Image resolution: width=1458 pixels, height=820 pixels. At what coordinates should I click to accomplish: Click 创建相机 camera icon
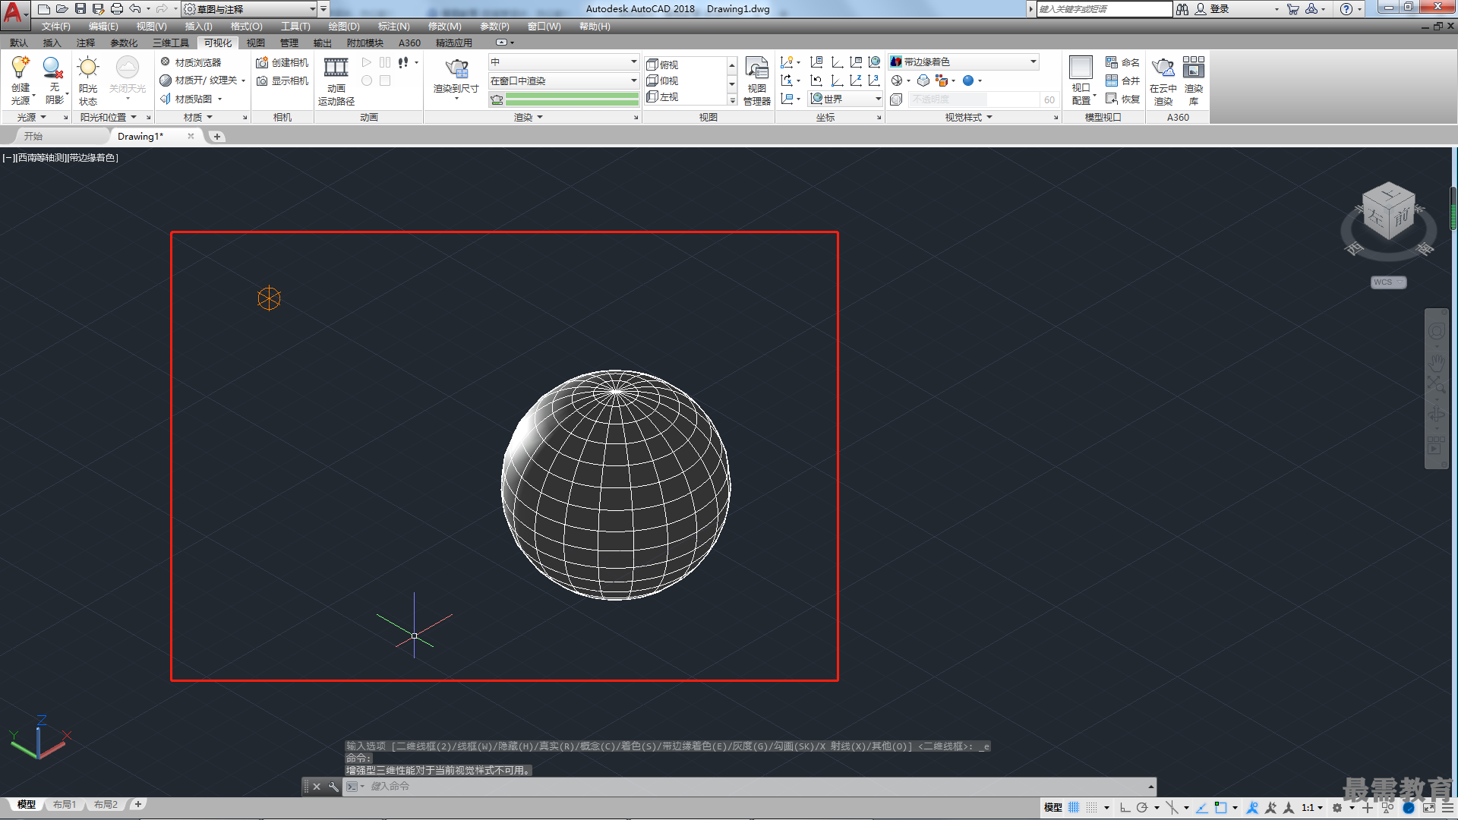click(282, 62)
